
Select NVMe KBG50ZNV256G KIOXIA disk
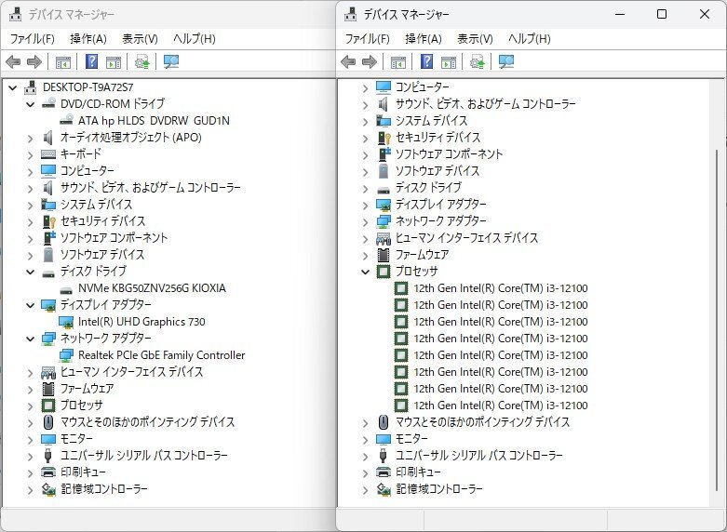[x=152, y=287]
